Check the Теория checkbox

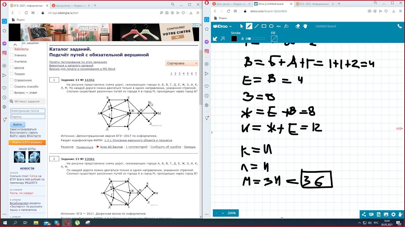pyautogui.click(x=12, y=74)
